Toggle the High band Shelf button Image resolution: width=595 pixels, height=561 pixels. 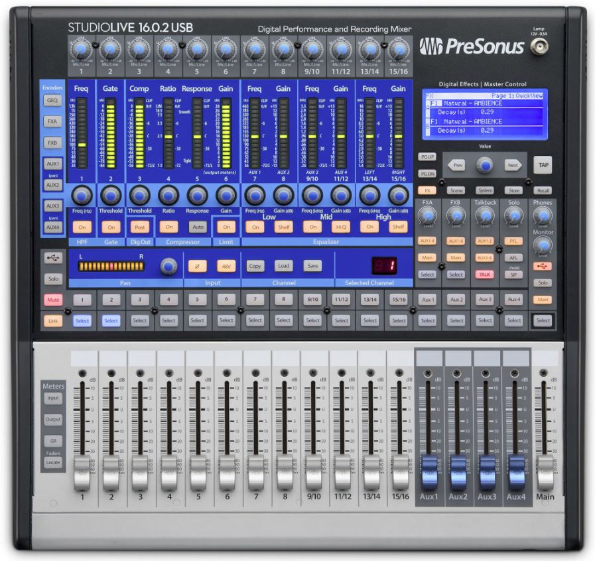pyautogui.click(x=398, y=226)
